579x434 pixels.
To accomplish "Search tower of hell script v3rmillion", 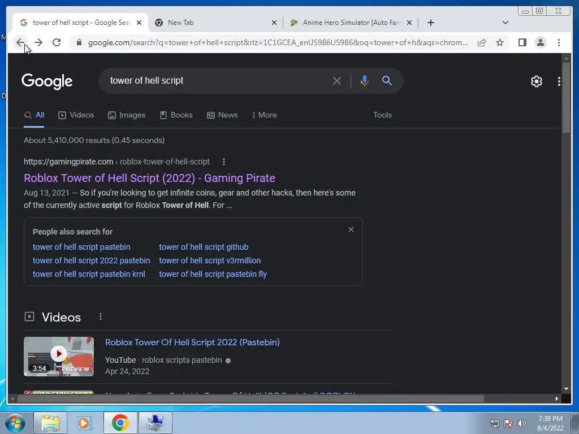I will (x=210, y=261).
